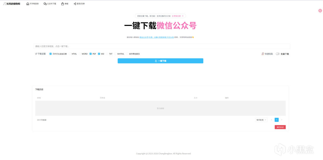Image resolution: width=323 pixels, height=160 pixels.
Task: Open 下载设置 download settings
Action: click(x=40, y=54)
